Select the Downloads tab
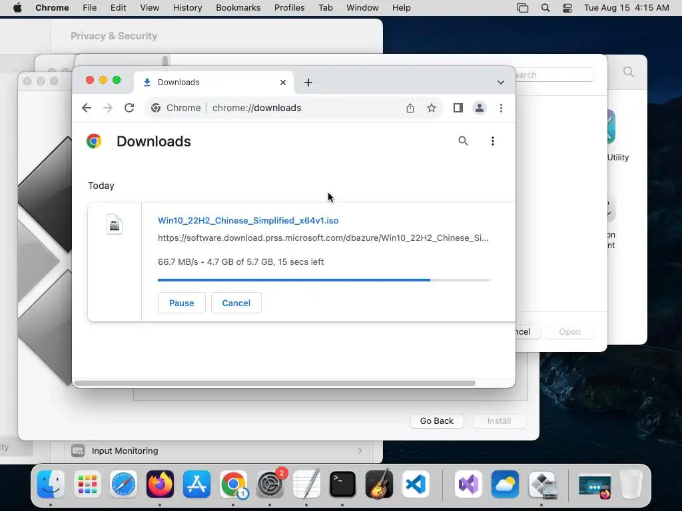This screenshot has height=511, width=682. pos(213,82)
